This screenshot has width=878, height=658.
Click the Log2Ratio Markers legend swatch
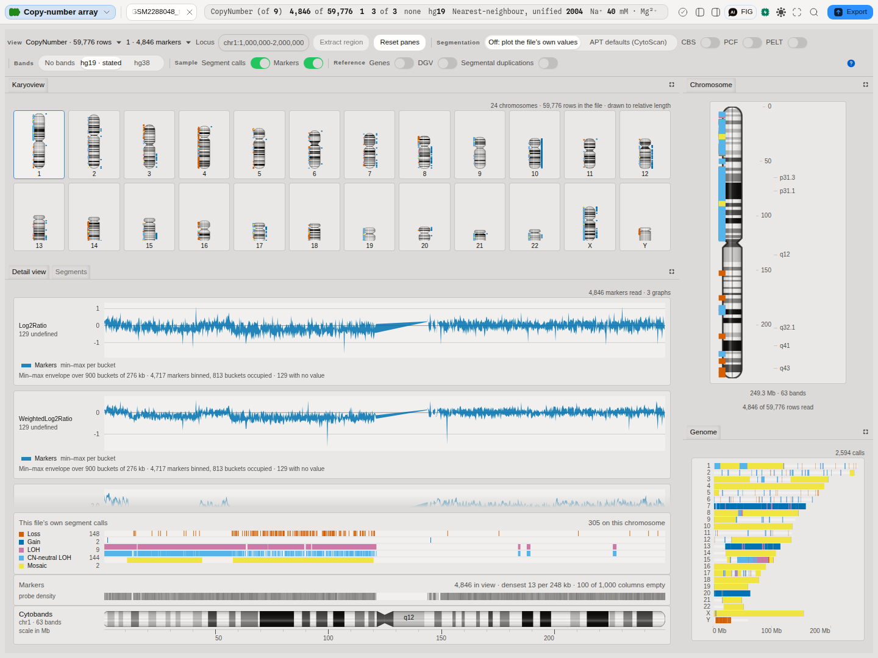(26, 366)
